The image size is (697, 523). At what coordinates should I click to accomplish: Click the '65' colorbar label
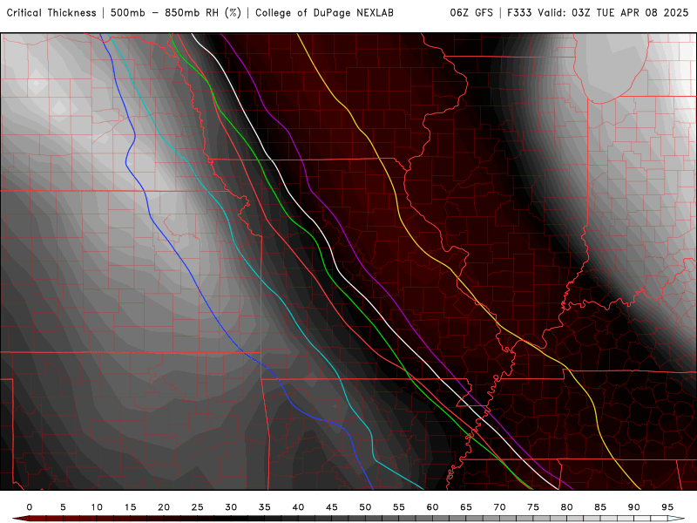pos(466,507)
